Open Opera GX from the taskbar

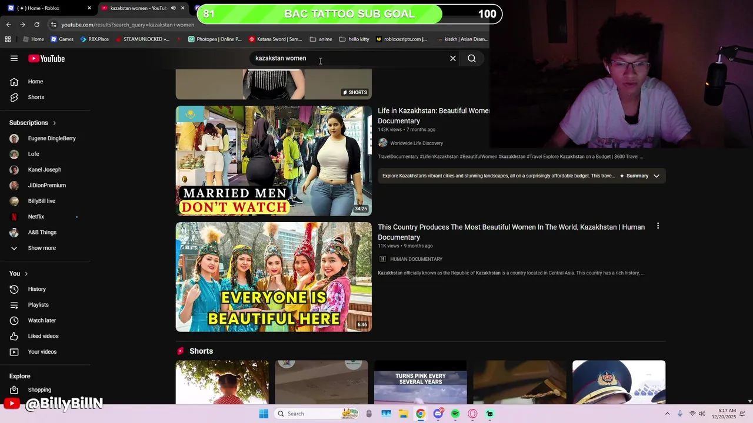tap(472, 414)
